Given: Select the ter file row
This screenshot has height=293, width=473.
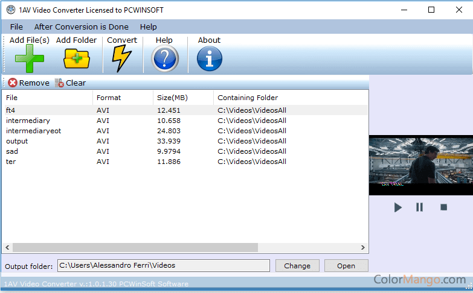Looking at the screenshot, I should [x=186, y=162].
